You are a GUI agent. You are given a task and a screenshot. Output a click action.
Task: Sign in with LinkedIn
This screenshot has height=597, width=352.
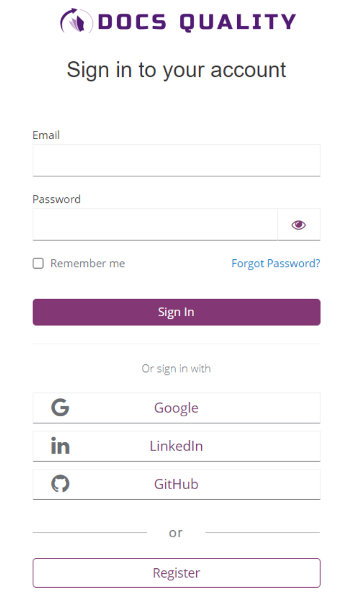(x=176, y=446)
